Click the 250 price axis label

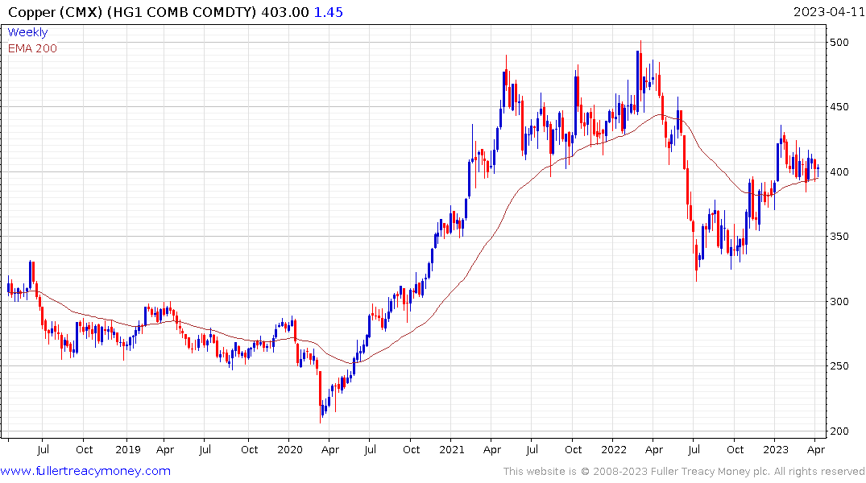pos(839,366)
